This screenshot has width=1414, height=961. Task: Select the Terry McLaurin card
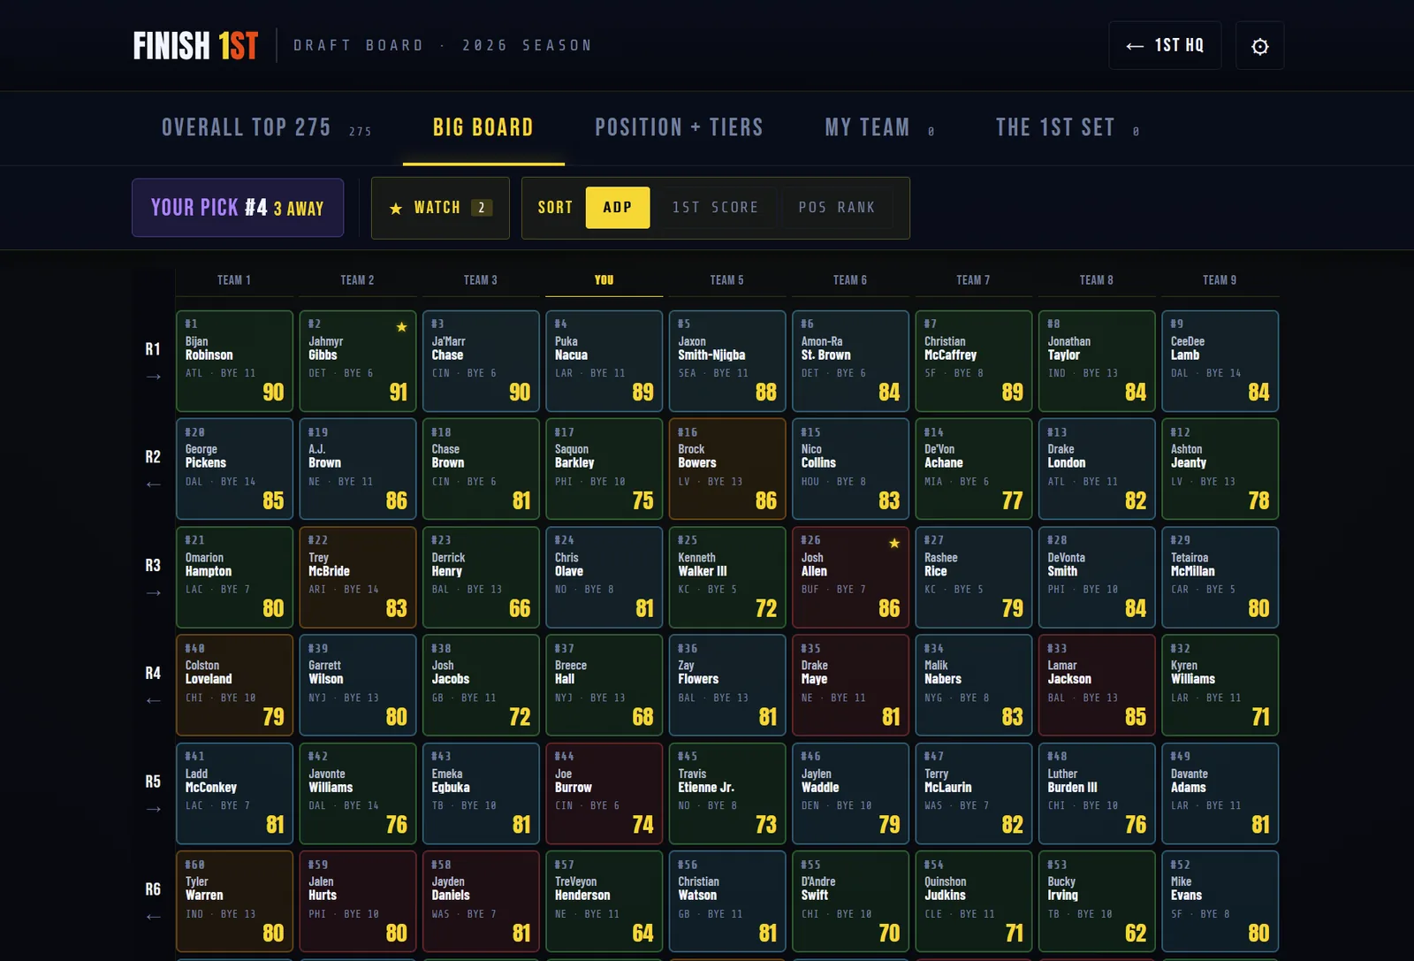[x=973, y=793]
